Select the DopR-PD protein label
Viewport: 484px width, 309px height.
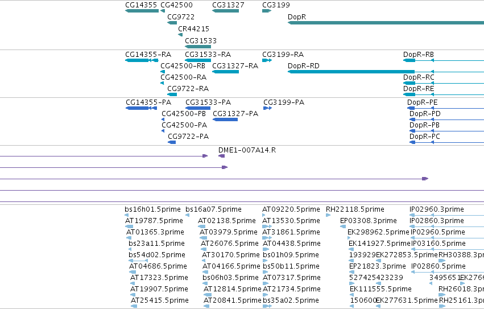(425, 114)
